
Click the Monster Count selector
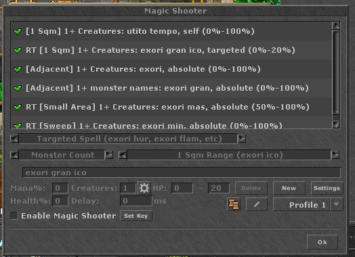coord(62,155)
